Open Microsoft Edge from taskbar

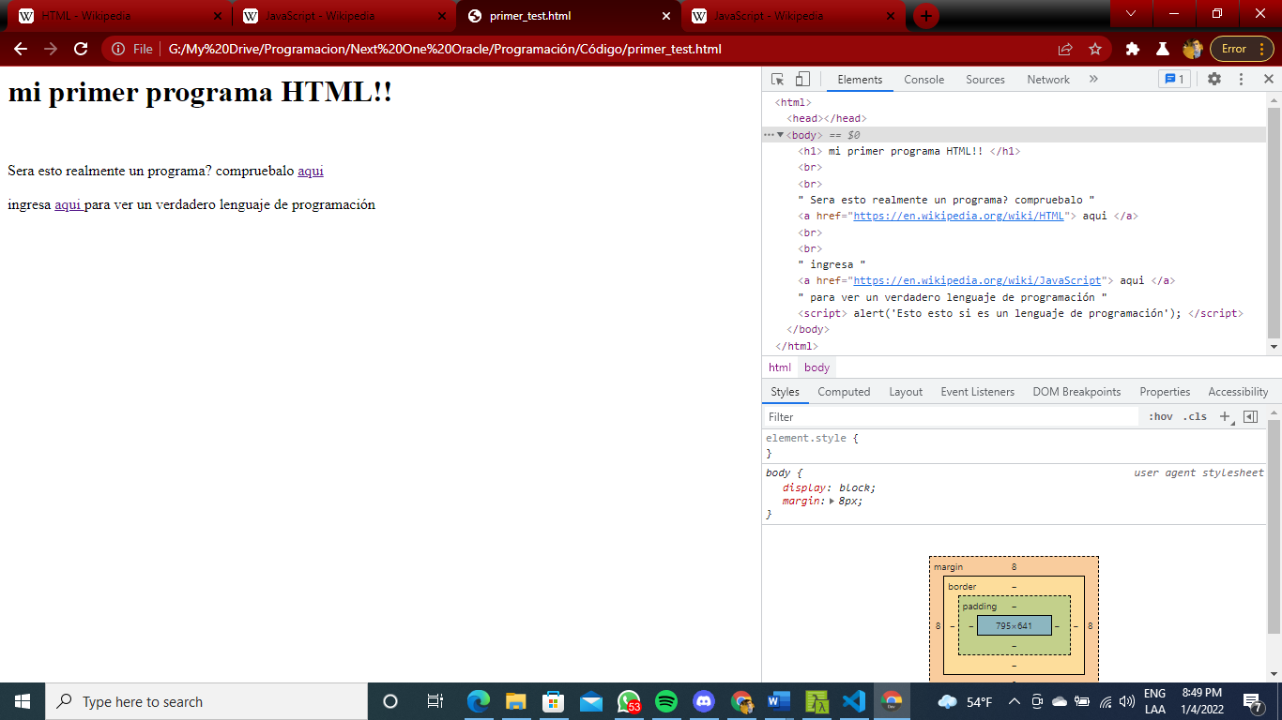pyautogui.click(x=479, y=701)
